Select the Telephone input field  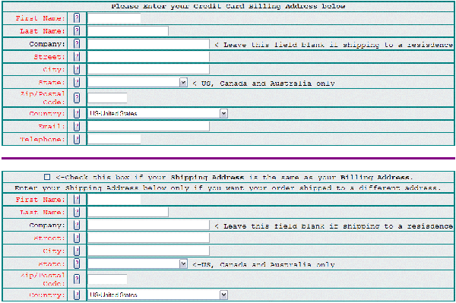point(114,139)
